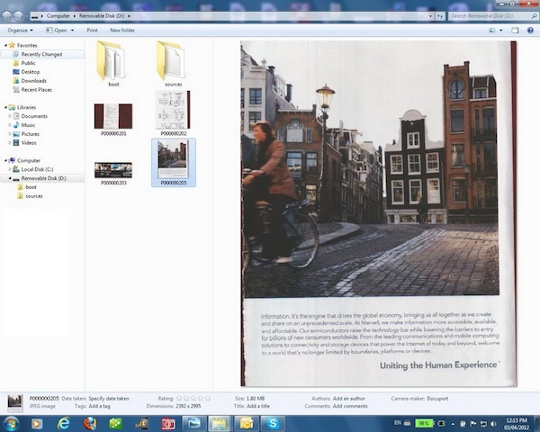The width and height of the screenshot is (540, 432).
Task: Click the Print toolbar button
Action: [x=92, y=30]
